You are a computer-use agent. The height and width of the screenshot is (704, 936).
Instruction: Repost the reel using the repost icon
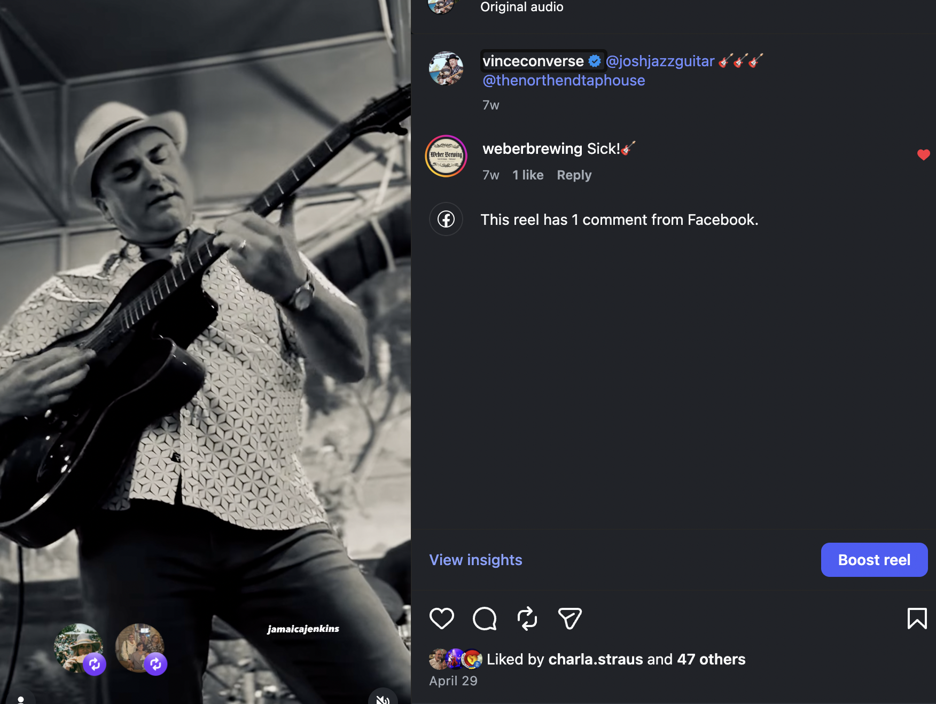[527, 619]
